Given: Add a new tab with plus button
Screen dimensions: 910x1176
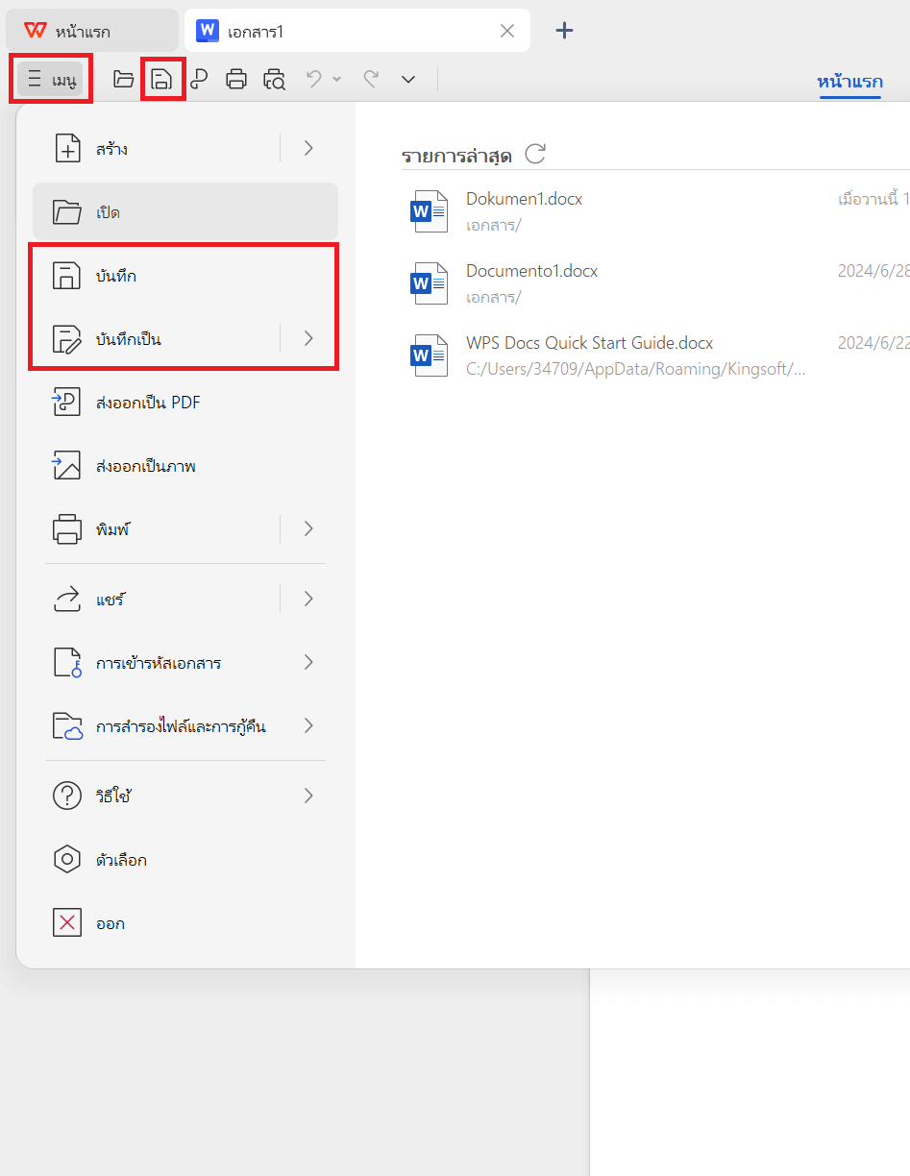Looking at the screenshot, I should point(565,31).
